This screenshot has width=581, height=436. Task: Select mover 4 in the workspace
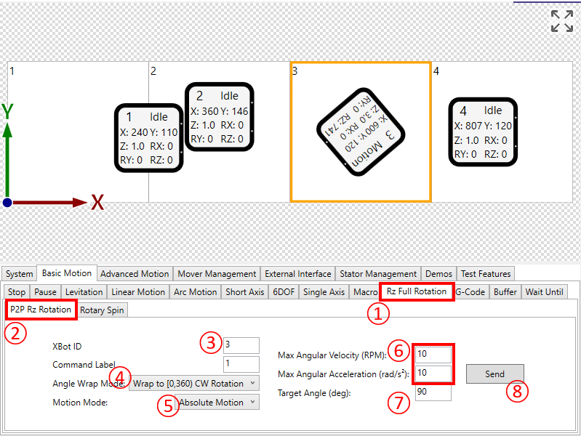pyautogui.click(x=484, y=130)
